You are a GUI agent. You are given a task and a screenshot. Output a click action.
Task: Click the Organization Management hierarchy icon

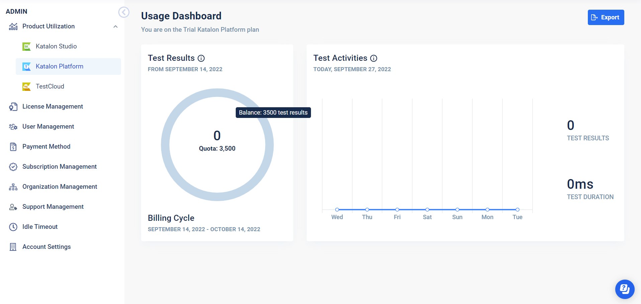[x=13, y=187]
